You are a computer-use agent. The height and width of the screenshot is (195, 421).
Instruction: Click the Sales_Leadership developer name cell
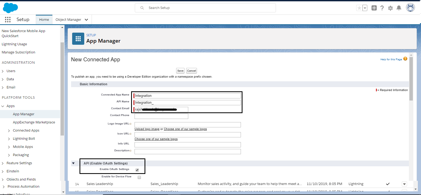(x=164, y=184)
